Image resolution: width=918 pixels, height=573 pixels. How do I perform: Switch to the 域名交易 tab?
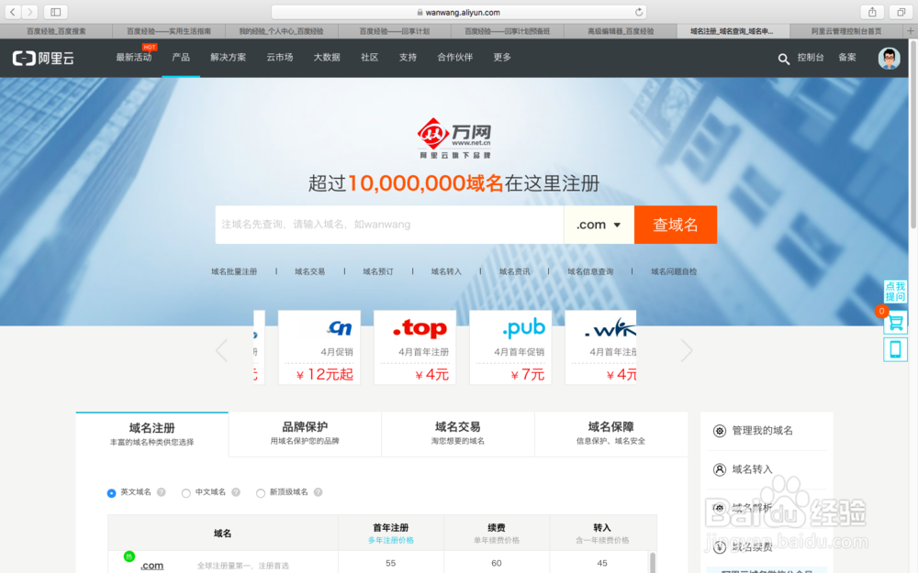(458, 434)
